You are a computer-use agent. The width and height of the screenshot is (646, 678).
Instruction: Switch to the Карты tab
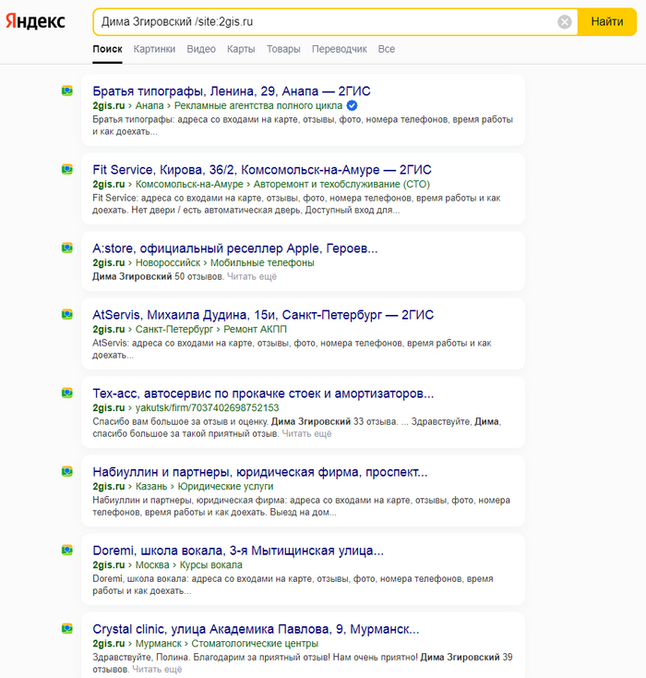(x=241, y=49)
